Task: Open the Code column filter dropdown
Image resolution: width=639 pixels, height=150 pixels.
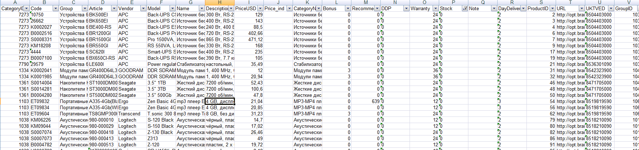Action: [x=56, y=8]
